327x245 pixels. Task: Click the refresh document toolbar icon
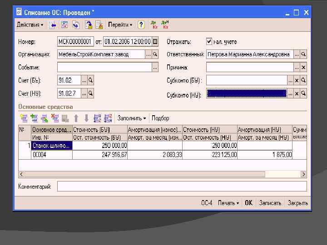[x=64, y=25]
